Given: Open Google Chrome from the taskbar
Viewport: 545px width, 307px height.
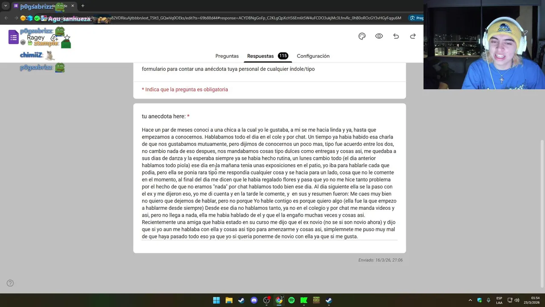Looking at the screenshot, I should pos(279,300).
